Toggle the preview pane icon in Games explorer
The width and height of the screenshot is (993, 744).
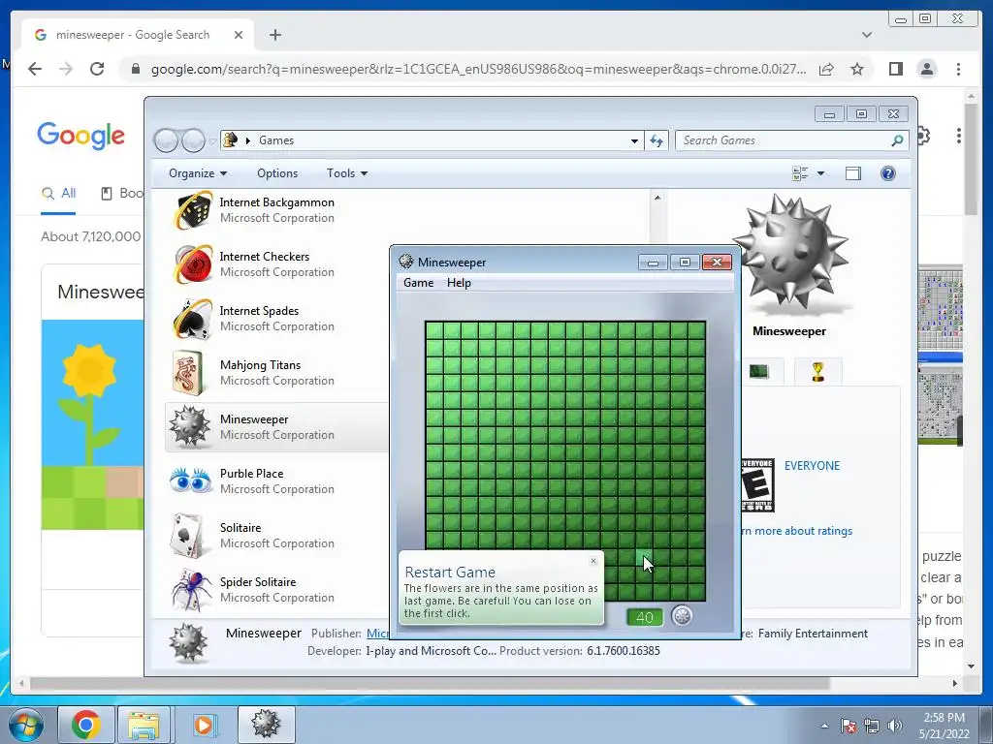(853, 173)
